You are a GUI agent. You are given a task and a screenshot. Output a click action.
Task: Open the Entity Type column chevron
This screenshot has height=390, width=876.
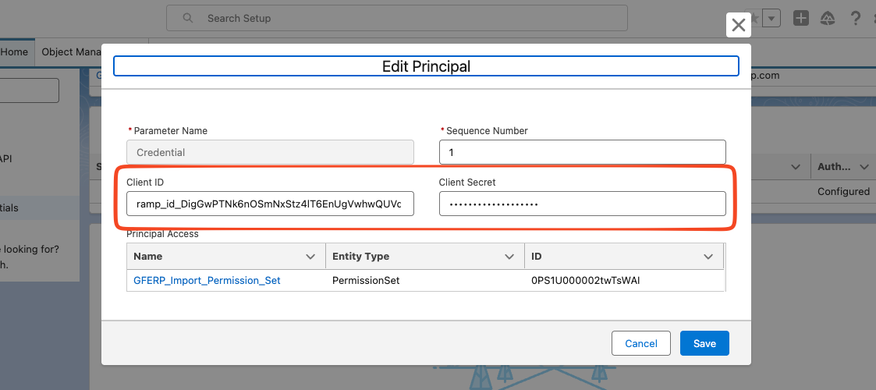(x=509, y=257)
